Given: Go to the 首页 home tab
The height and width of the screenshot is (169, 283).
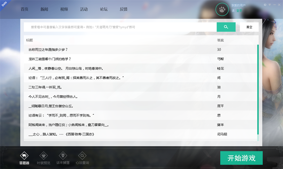Looking at the screenshot, I should coord(25,9).
